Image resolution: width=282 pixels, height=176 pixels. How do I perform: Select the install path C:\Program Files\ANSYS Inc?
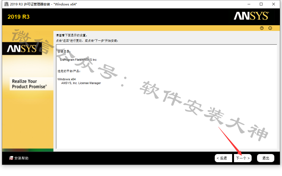tap(78, 60)
